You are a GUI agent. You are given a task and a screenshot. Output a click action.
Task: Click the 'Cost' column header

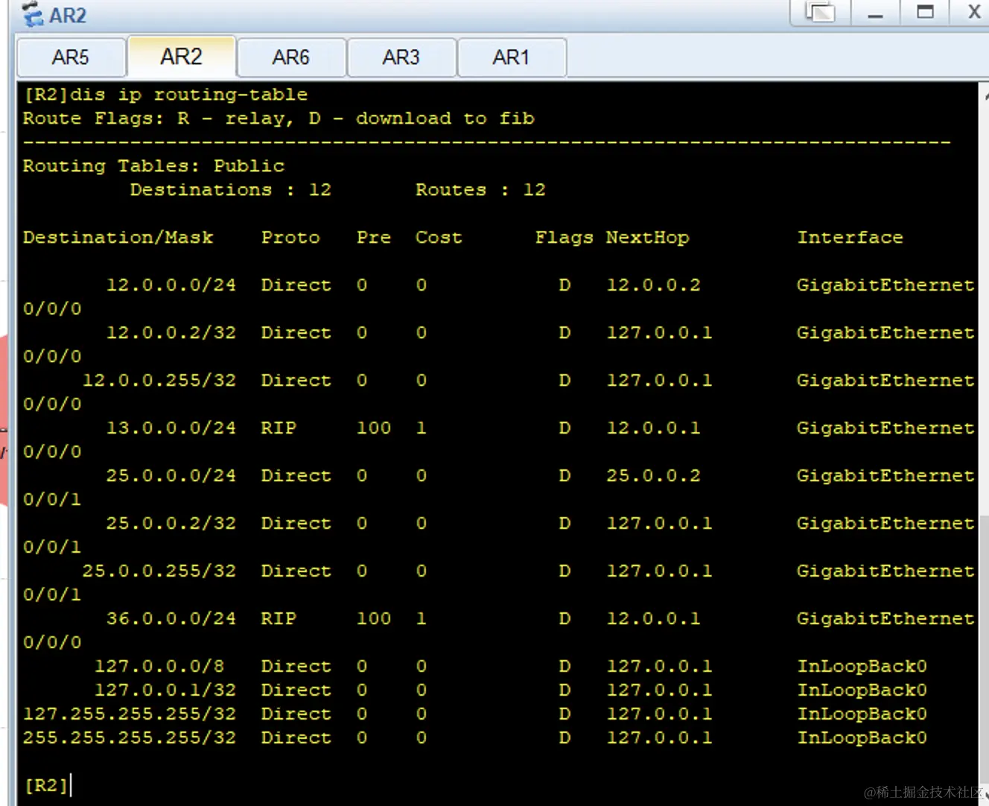439,237
